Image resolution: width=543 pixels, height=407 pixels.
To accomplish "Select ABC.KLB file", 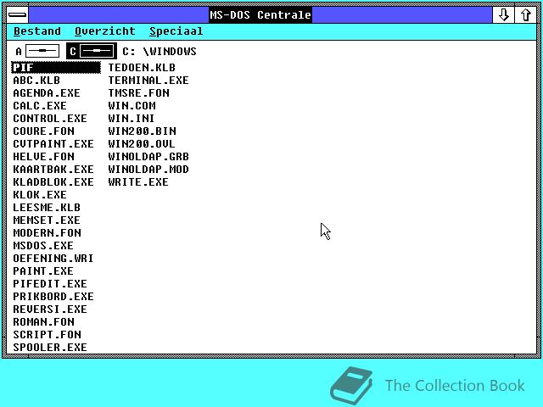I will [36, 81].
